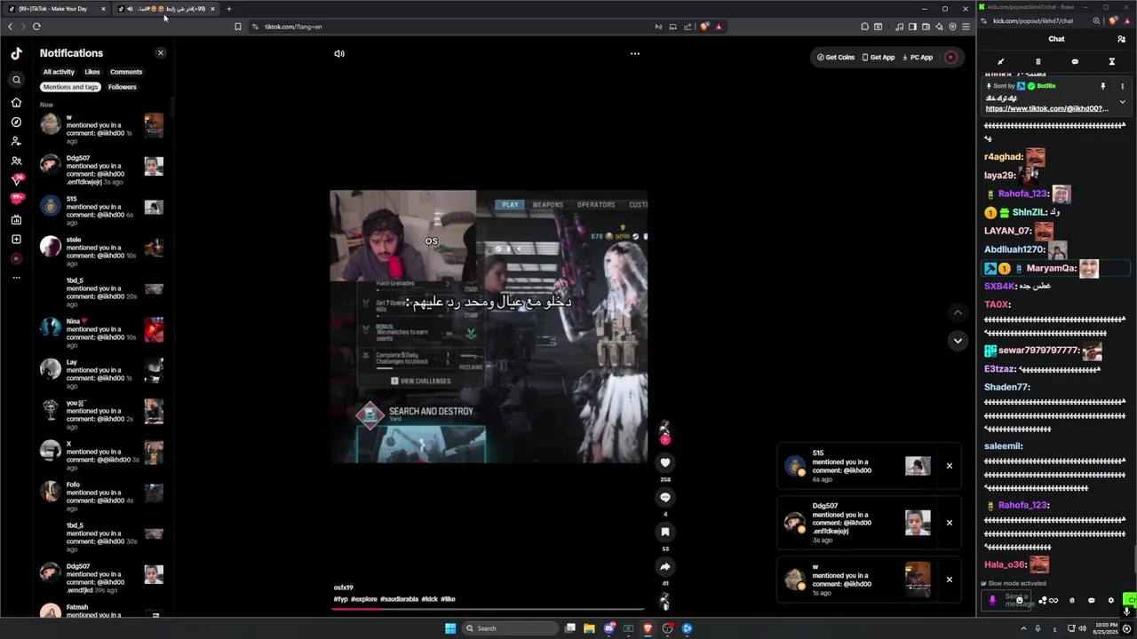Viewport: 1137px width, 639px height.
Task: Click Kick chat hourglass slow-mode icon
Action: [x=1111, y=62]
